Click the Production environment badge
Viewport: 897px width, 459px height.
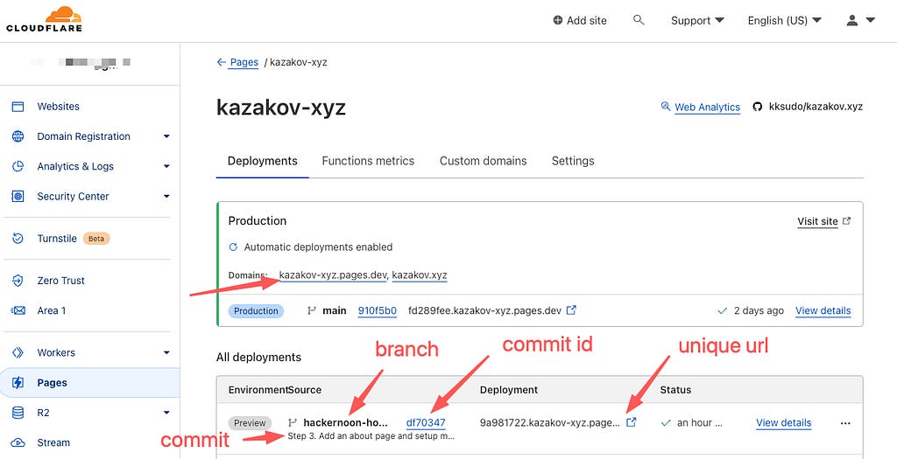pos(256,310)
